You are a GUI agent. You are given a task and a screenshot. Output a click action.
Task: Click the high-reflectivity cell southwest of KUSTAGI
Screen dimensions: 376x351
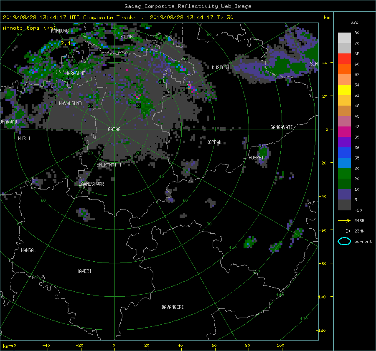pos(192,88)
